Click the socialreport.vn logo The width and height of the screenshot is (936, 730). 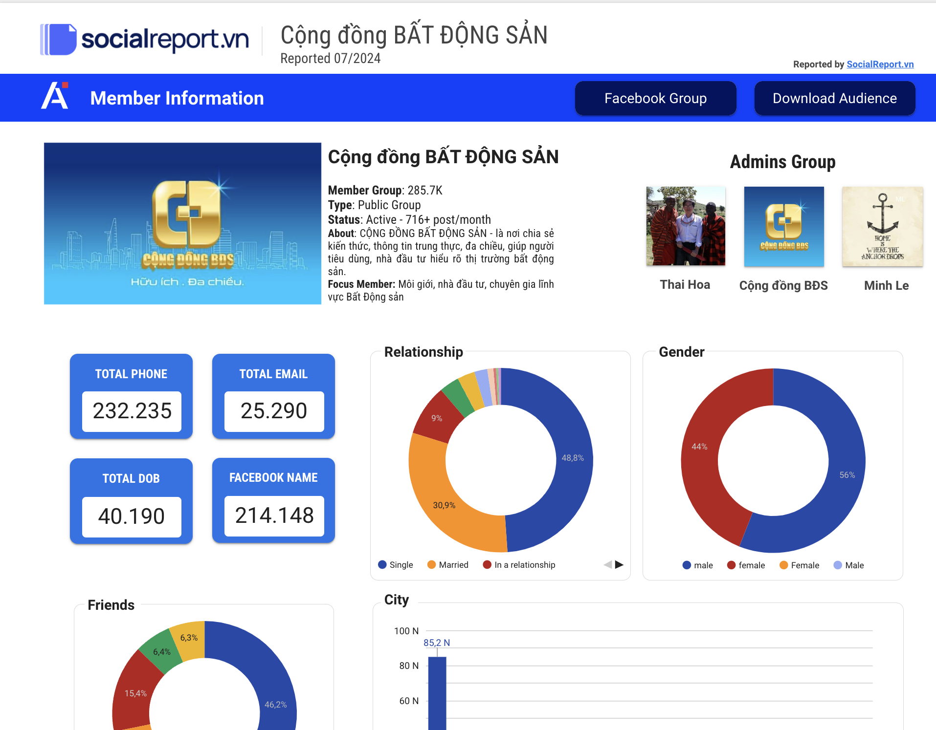[x=144, y=39]
